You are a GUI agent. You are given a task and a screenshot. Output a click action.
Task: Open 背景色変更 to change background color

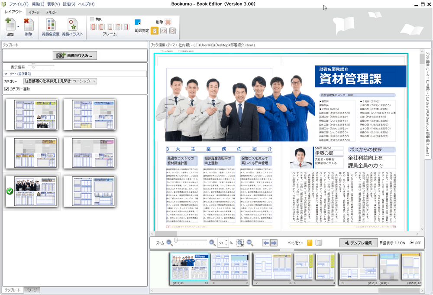click(x=51, y=25)
